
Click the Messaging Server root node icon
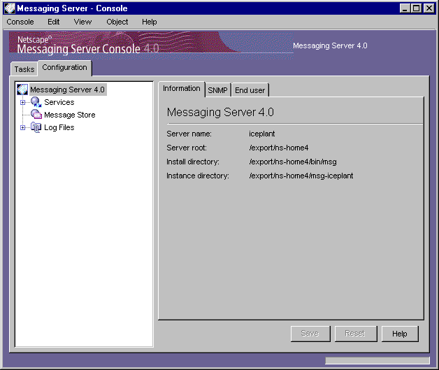point(22,90)
